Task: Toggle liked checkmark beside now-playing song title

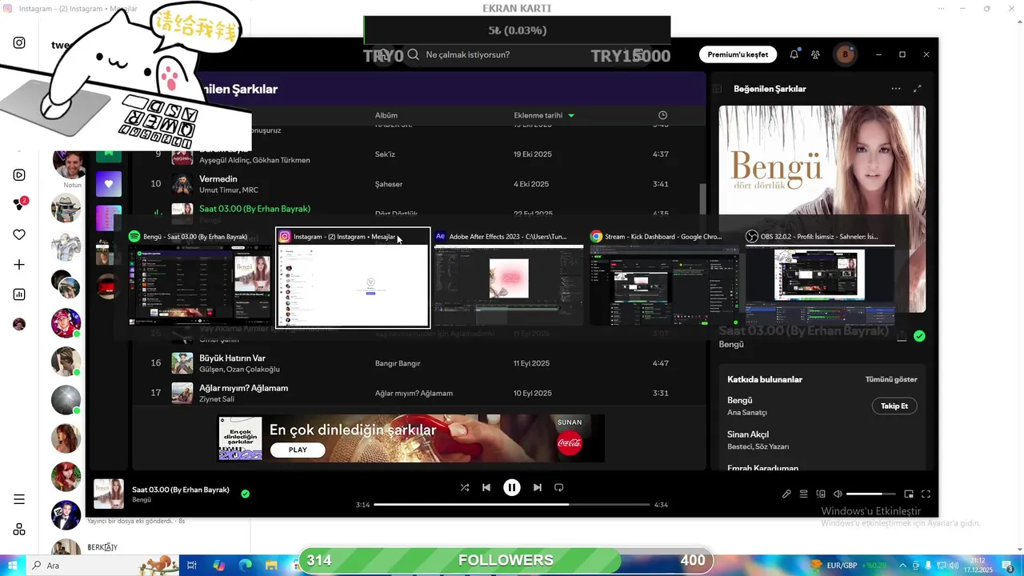Action: pos(246,494)
